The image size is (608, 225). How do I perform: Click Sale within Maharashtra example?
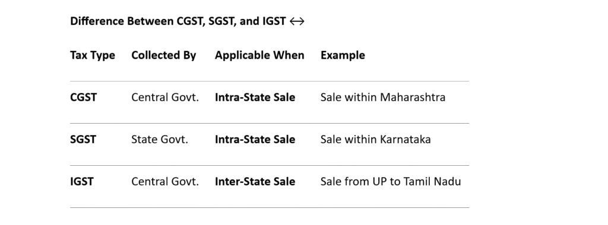383,98
